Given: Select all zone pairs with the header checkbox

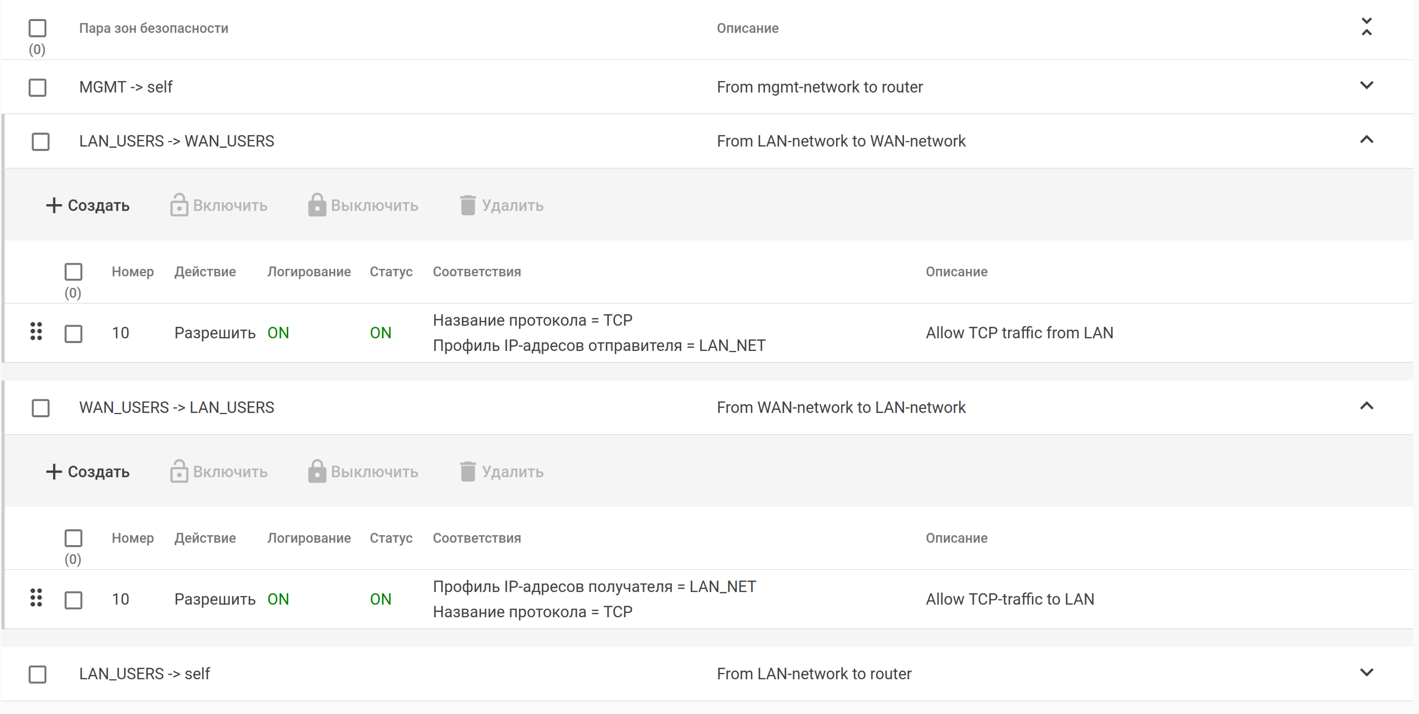Looking at the screenshot, I should [x=37, y=28].
